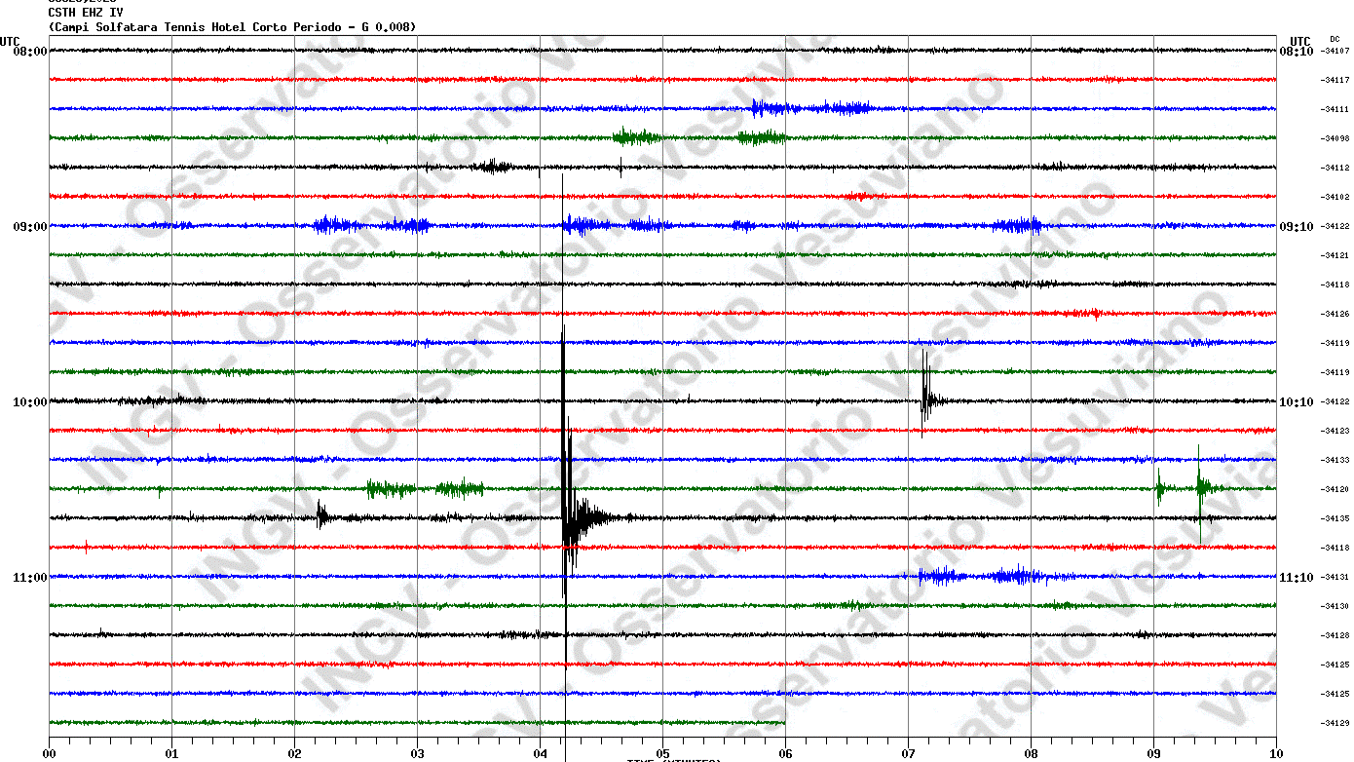1354x762 pixels.
Task: Choose the '11:10' end time label
Action: [1296, 577]
